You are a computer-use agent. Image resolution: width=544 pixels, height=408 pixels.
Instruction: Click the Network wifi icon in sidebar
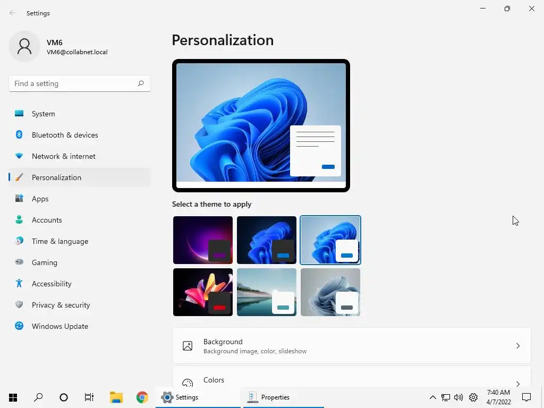19,156
